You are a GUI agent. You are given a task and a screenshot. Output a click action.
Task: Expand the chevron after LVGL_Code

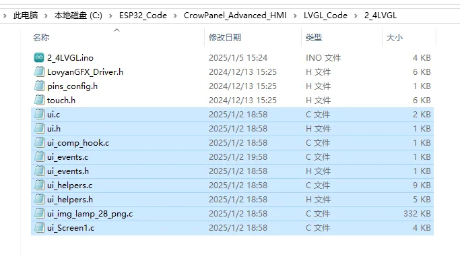(356, 16)
